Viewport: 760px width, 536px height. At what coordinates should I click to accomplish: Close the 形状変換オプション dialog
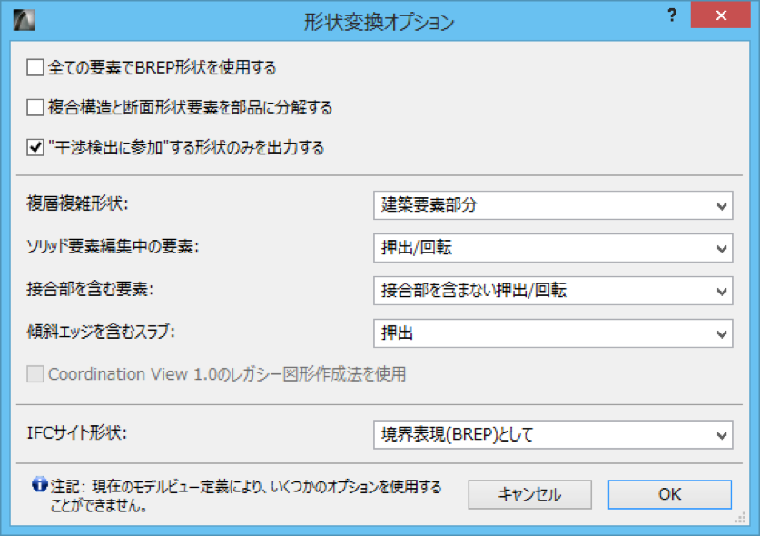tap(721, 15)
